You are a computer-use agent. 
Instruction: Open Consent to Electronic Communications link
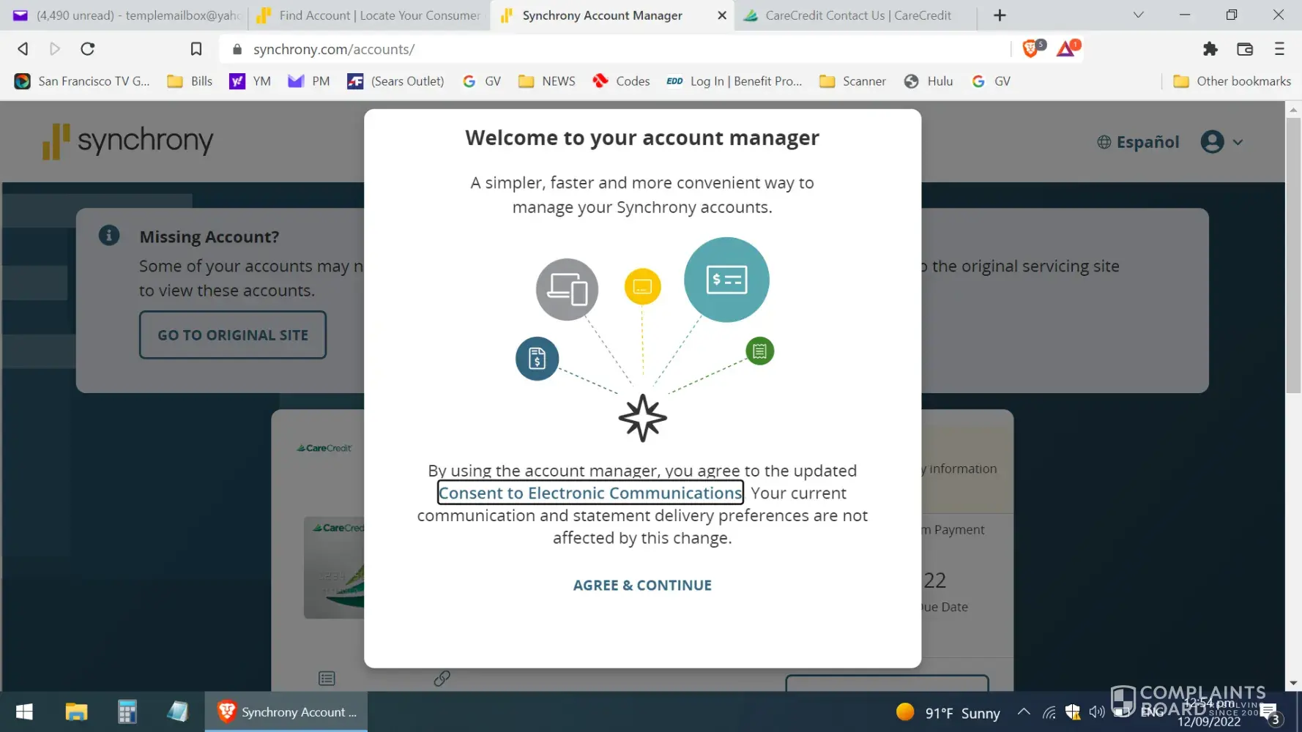click(590, 493)
